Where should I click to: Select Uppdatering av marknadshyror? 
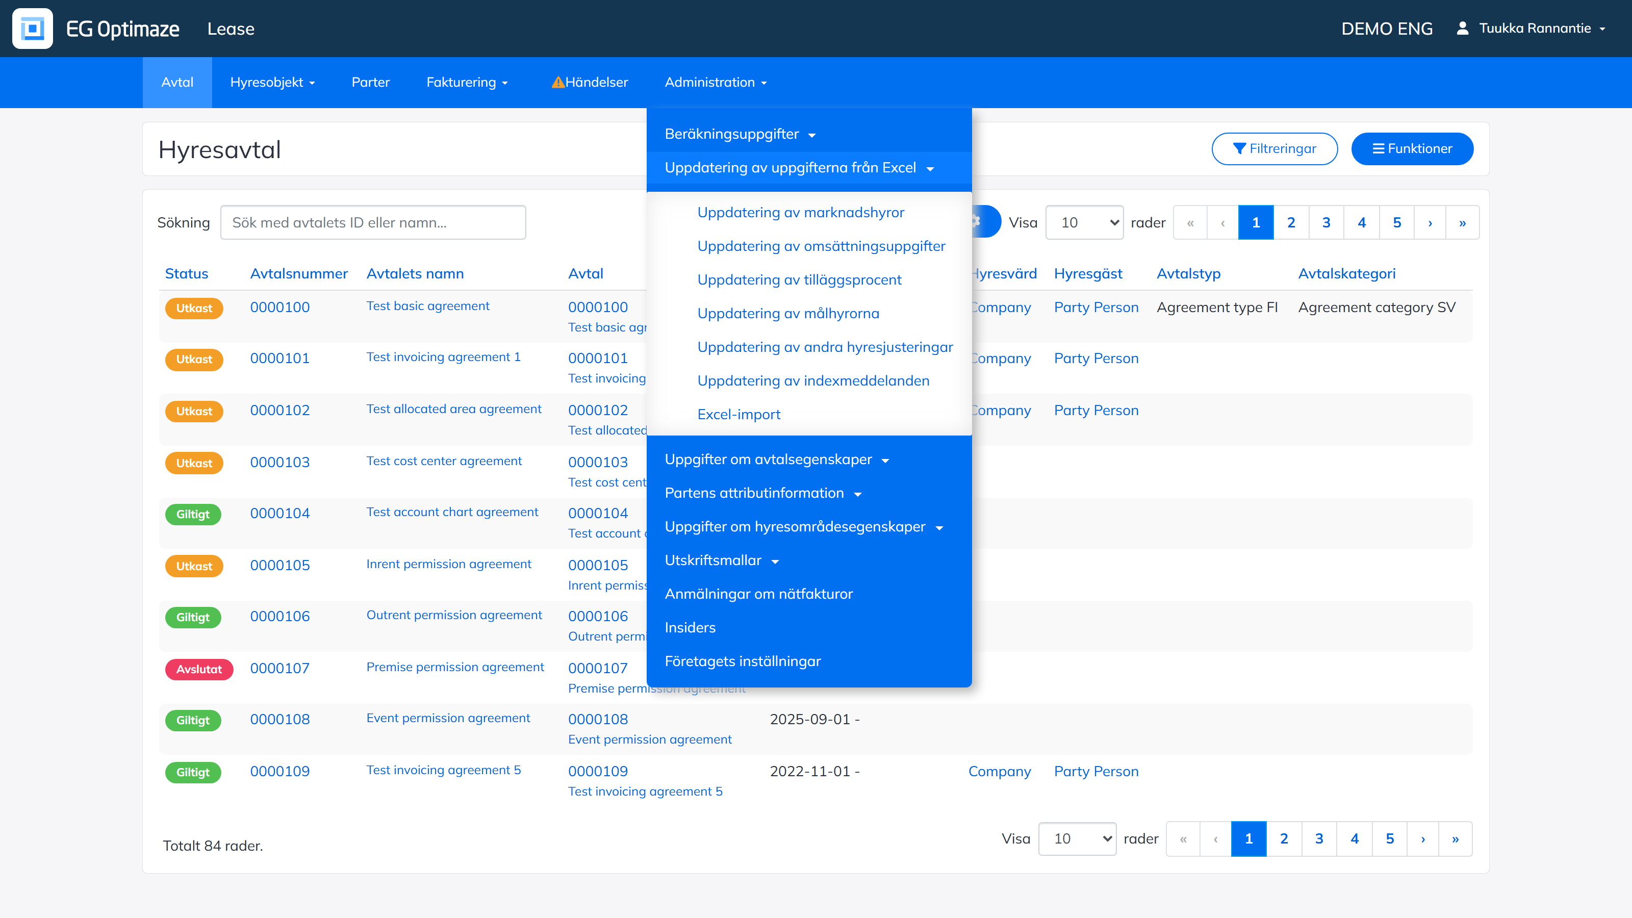(801, 213)
